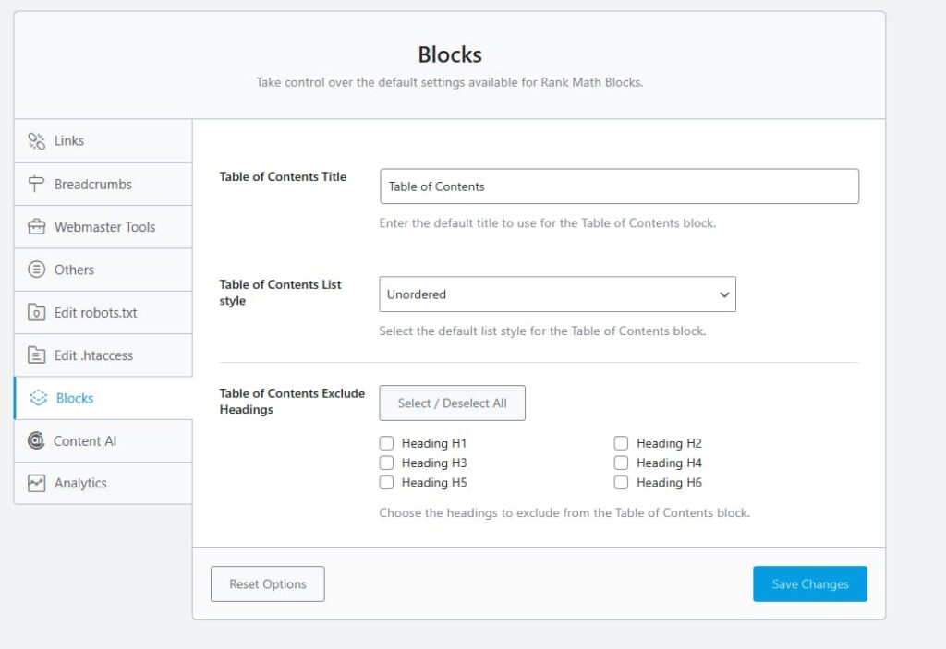Click the Breadcrumbs signpost icon

coord(36,184)
